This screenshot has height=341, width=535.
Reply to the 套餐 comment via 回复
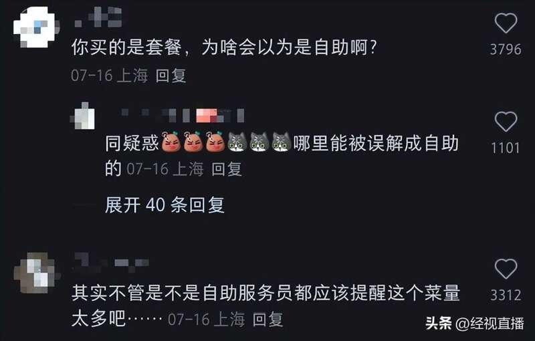coord(171,76)
